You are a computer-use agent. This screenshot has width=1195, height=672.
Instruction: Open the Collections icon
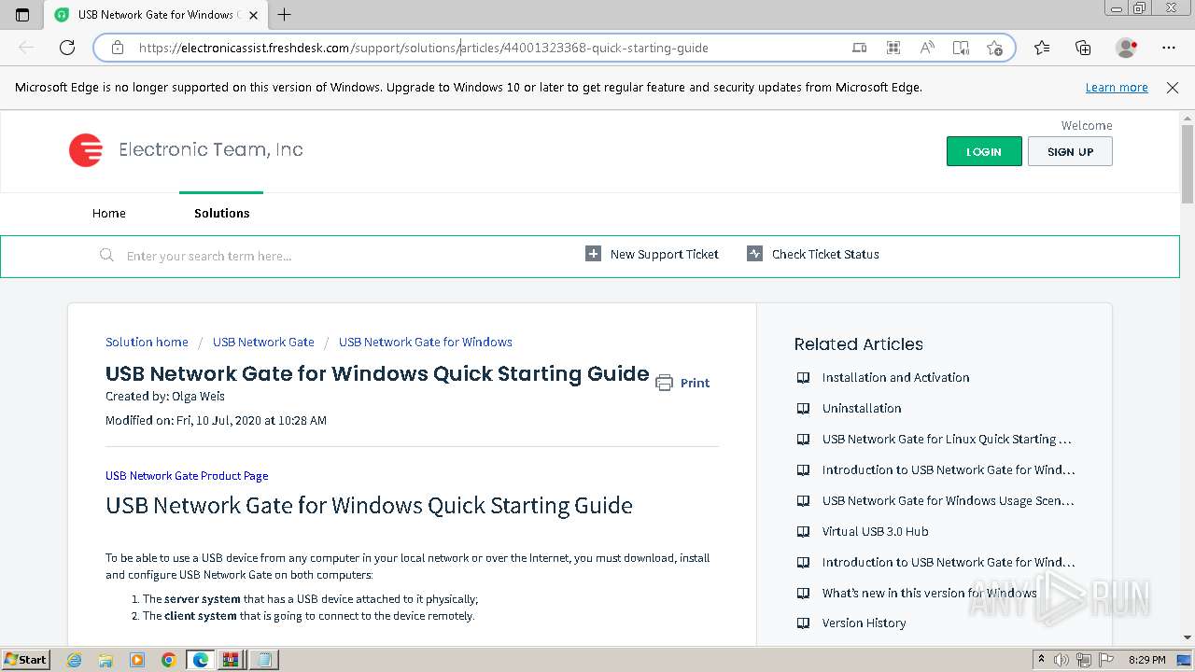point(1083,48)
